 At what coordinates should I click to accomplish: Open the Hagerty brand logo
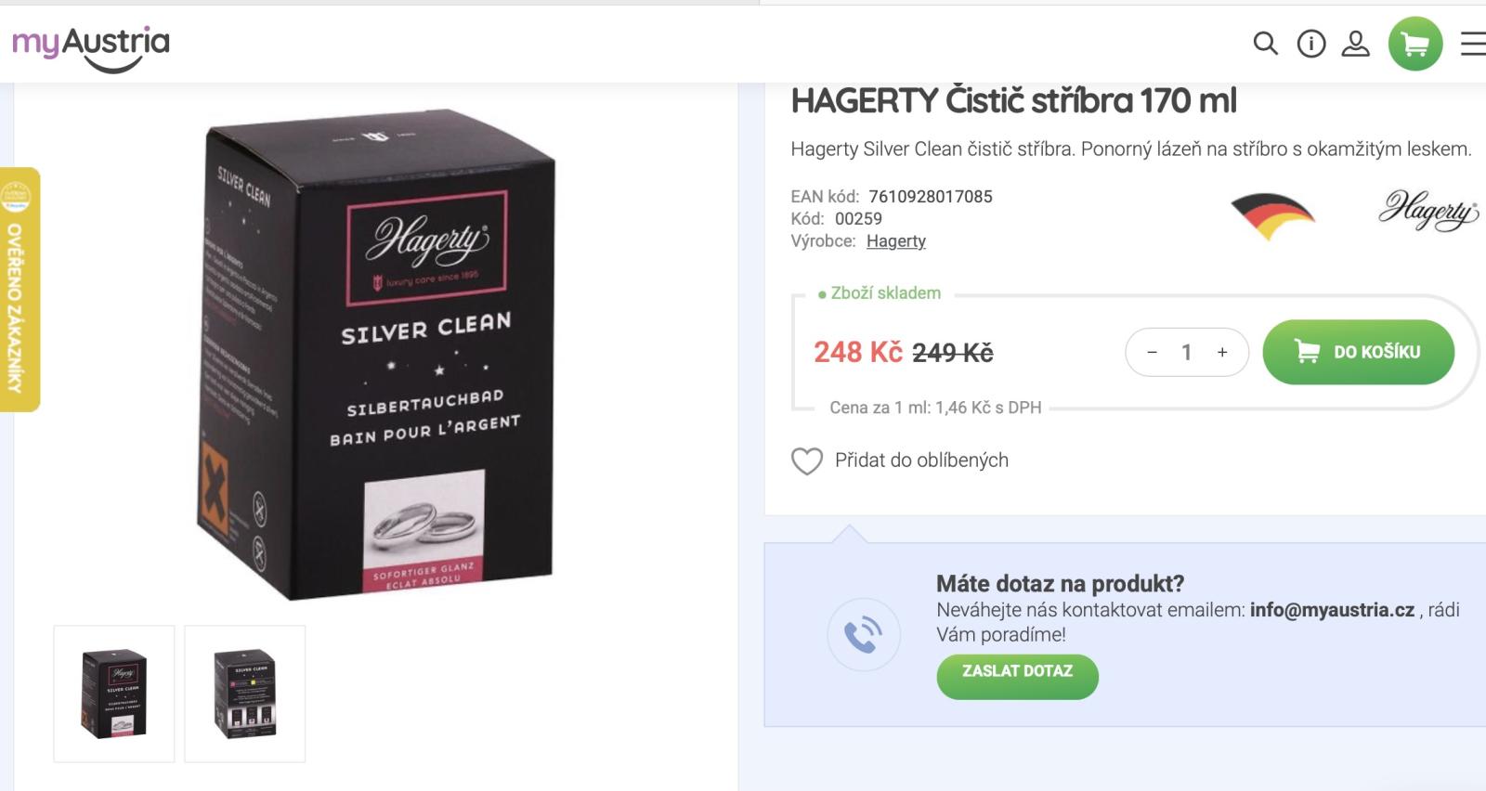(x=1428, y=211)
